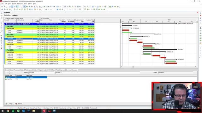Click the Filter funnel icon in toolbar
Screen dimensions: 202x113
pos(53,7)
